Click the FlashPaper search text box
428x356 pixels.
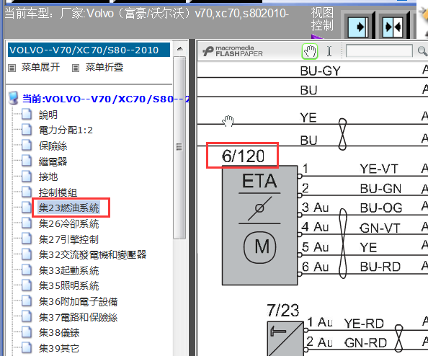coord(379,51)
